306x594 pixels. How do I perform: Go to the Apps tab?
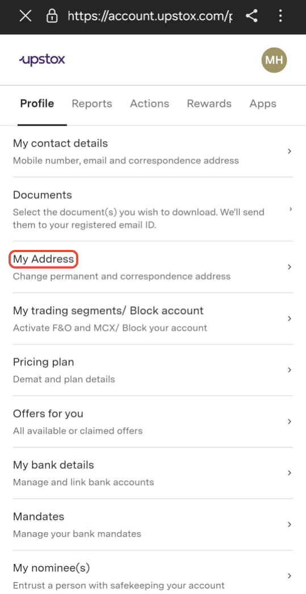click(263, 104)
